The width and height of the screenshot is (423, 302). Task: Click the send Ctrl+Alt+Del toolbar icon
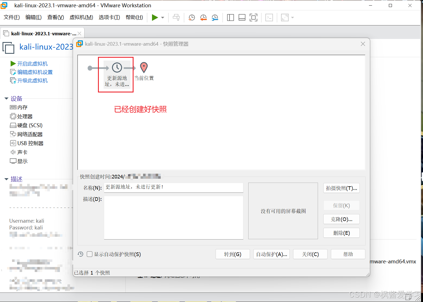click(176, 18)
